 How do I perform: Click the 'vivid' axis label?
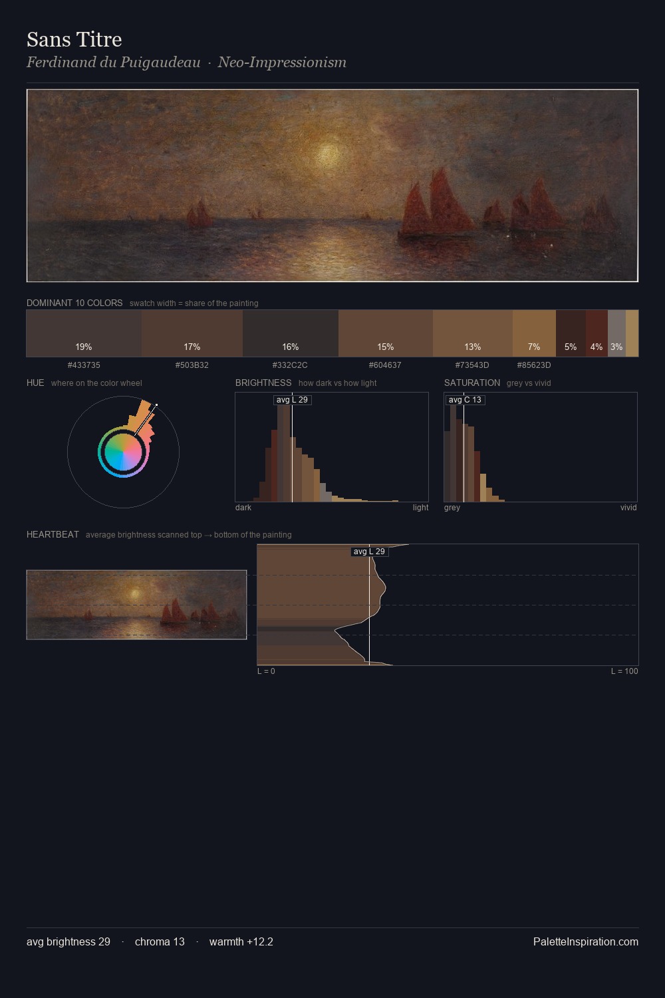coord(628,508)
